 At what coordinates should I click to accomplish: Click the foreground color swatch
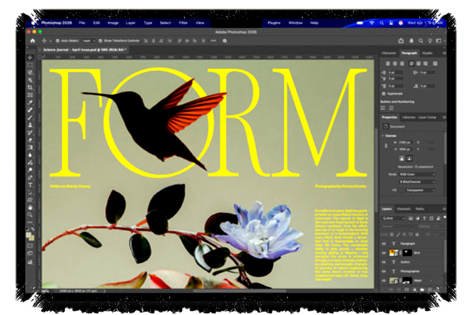coord(29,235)
